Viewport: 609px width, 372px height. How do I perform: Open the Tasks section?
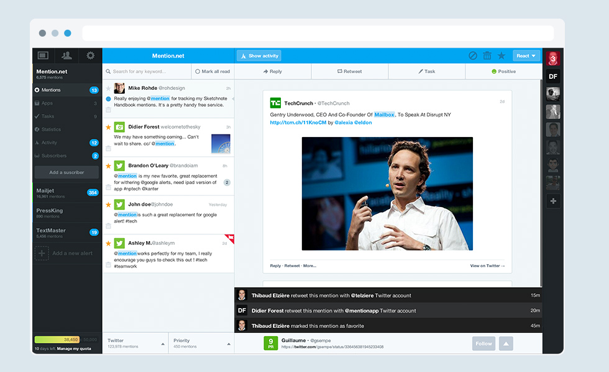point(67,117)
